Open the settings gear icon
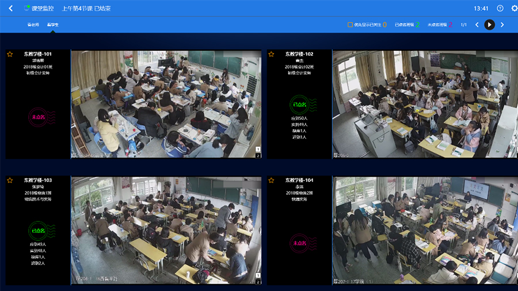Viewport: 518px width, 291px height. click(x=514, y=9)
